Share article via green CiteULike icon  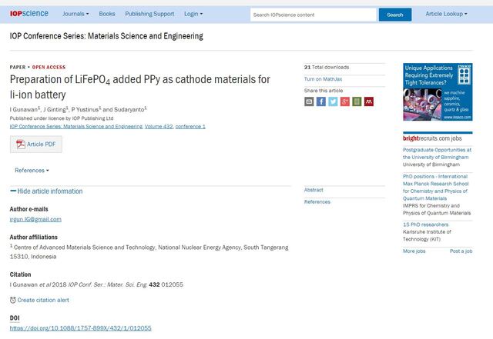pyautogui.click(x=357, y=101)
